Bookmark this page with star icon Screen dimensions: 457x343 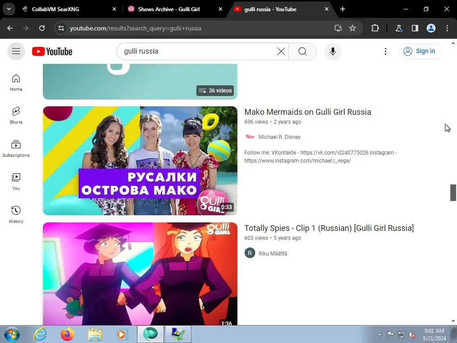click(x=353, y=28)
